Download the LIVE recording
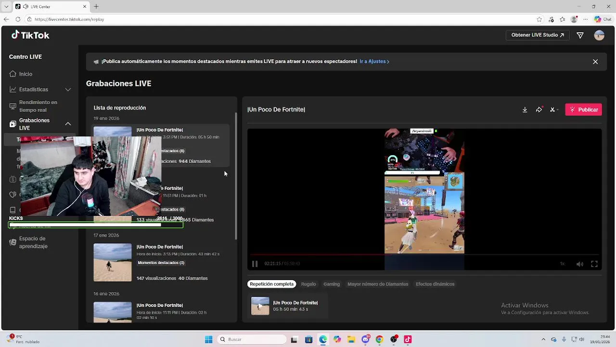 (x=525, y=110)
